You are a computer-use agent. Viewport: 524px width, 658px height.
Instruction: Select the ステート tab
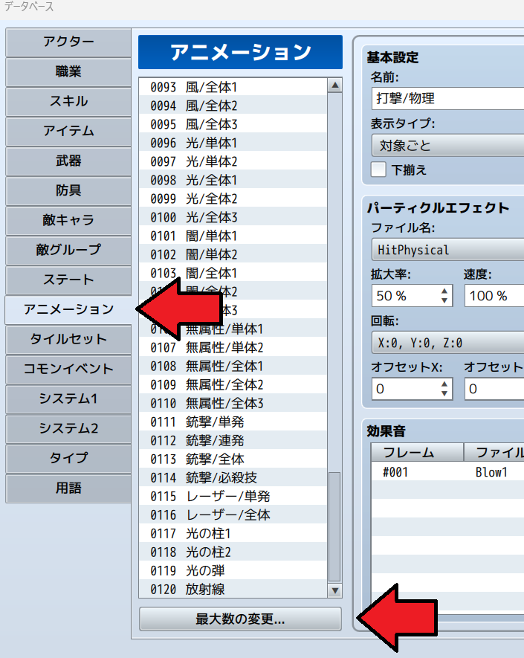(x=68, y=280)
